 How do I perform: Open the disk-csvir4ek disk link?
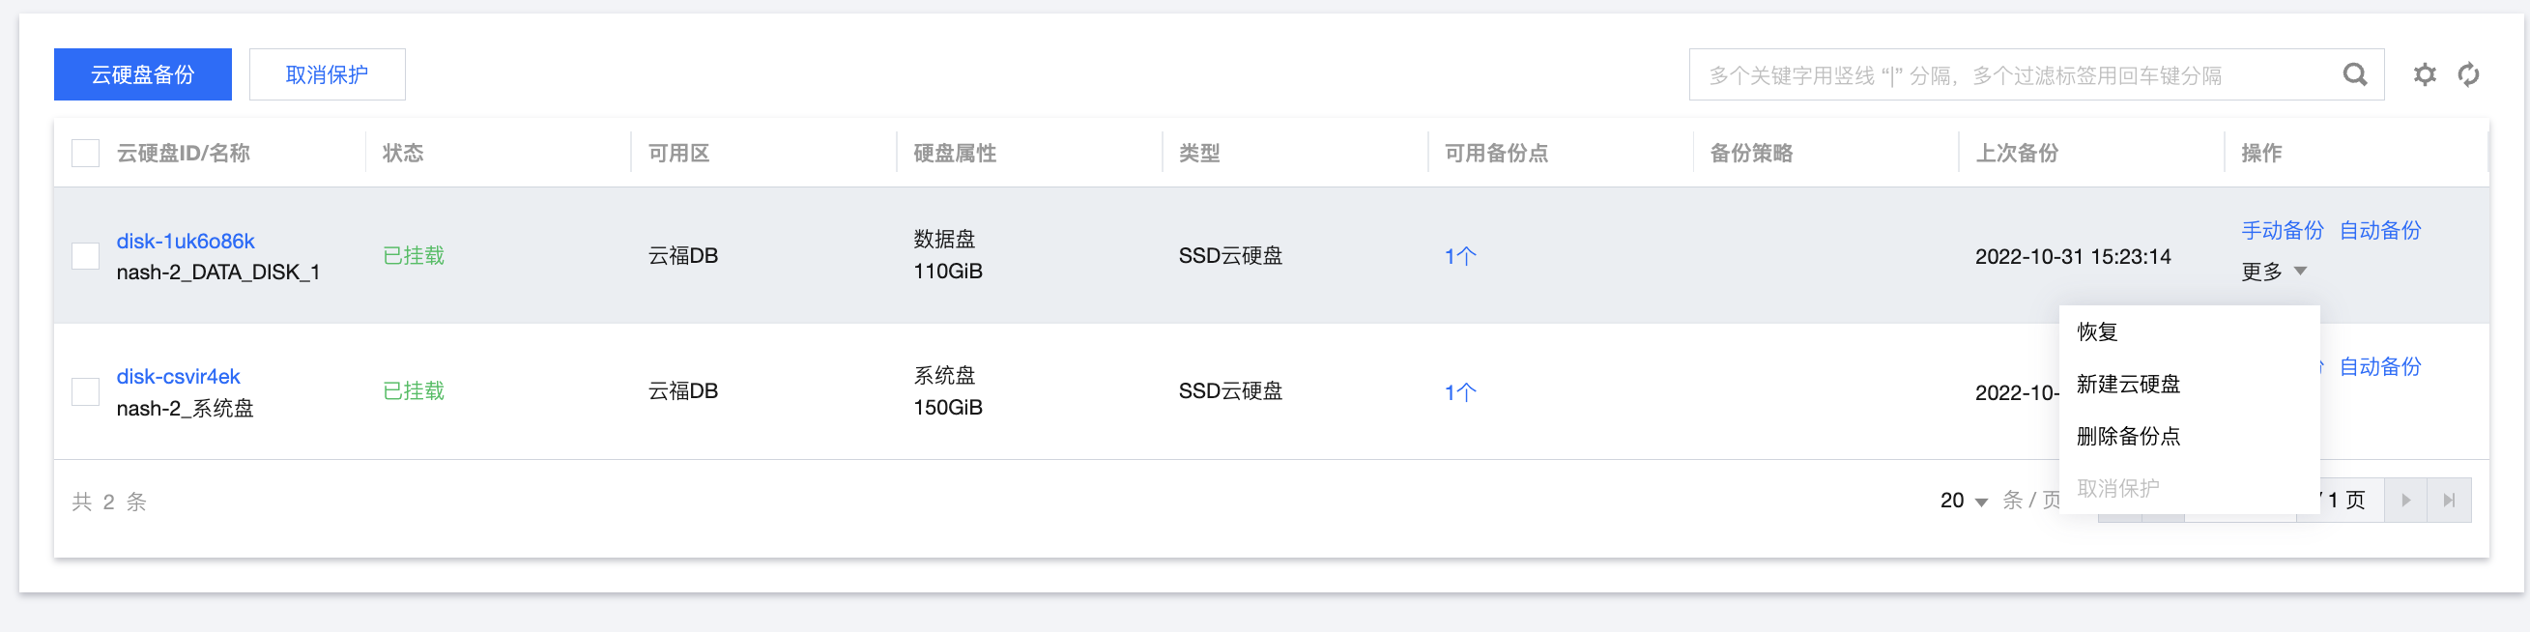coord(178,377)
